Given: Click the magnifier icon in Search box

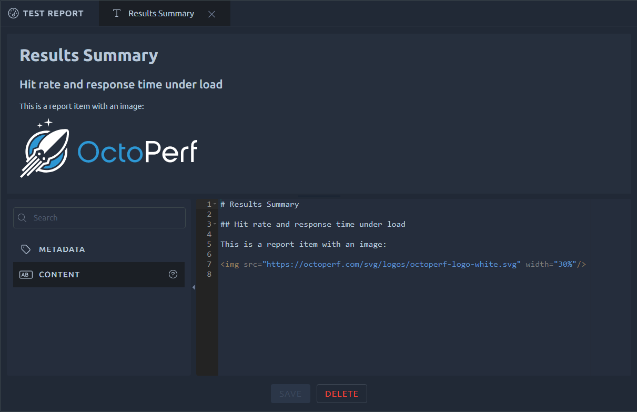Looking at the screenshot, I should coord(22,218).
